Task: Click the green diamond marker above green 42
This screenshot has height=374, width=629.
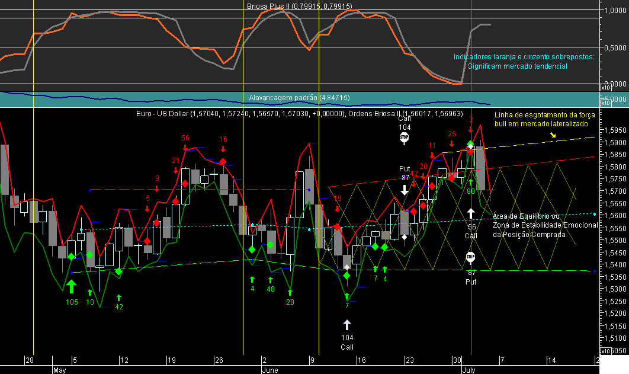Action: [118, 271]
